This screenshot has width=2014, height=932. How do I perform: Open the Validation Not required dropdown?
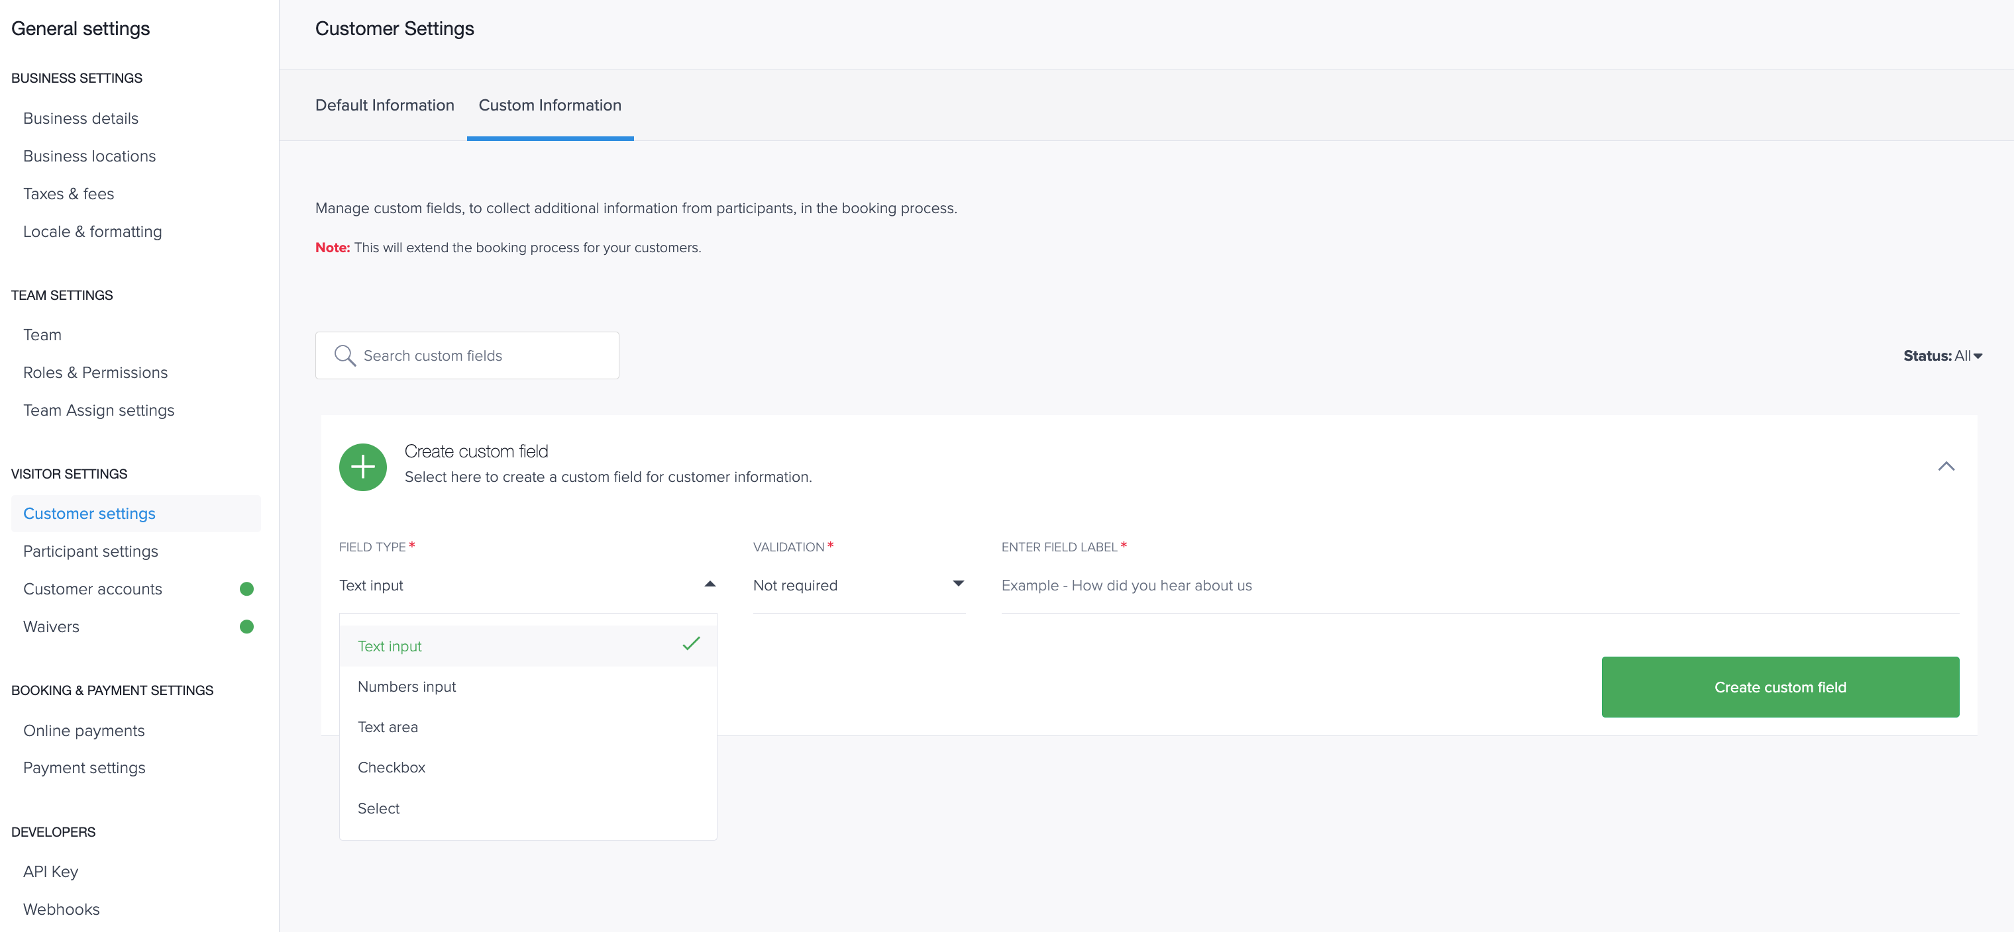pyautogui.click(x=859, y=585)
